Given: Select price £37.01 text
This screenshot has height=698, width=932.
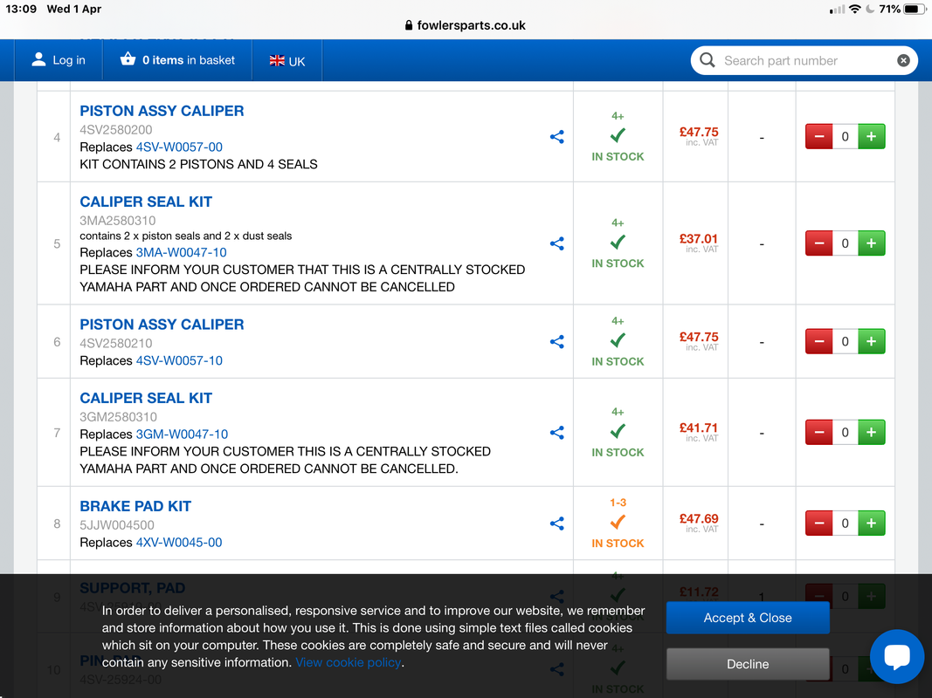Looking at the screenshot, I should tap(699, 238).
